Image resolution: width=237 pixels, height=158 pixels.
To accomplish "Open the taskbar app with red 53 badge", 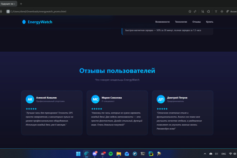I will [x=103, y=154].
